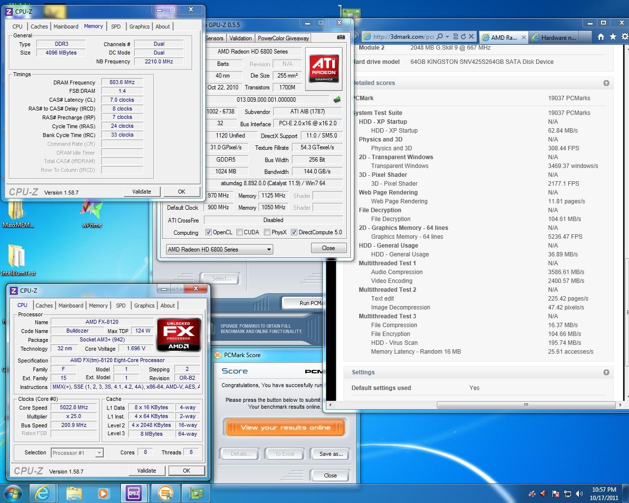Open GPU selection dropdown in GPU-Z
The image size is (629, 503).
click(220, 249)
